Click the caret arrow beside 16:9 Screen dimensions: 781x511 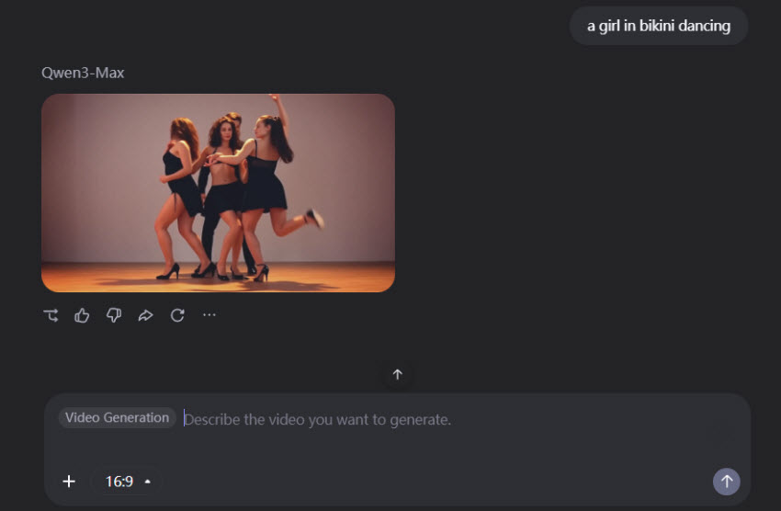point(148,482)
